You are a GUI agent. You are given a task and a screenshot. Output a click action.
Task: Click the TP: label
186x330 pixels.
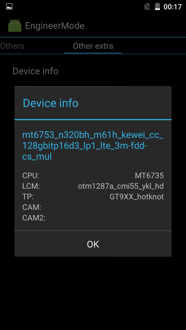pyautogui.click(x=28, y=197)
